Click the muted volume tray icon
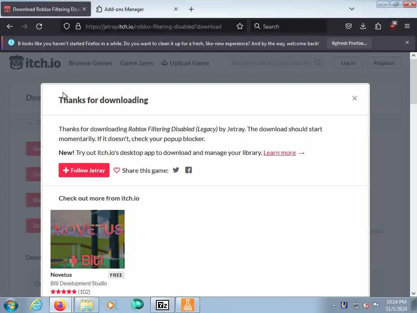The height and width of the screenshot is (313, 417). (x=366, y=305)
